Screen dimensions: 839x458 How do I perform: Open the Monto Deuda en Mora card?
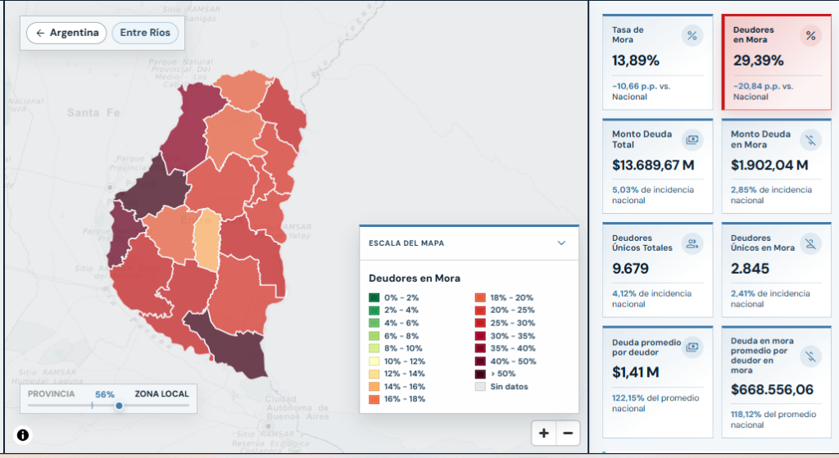point(777,166)
